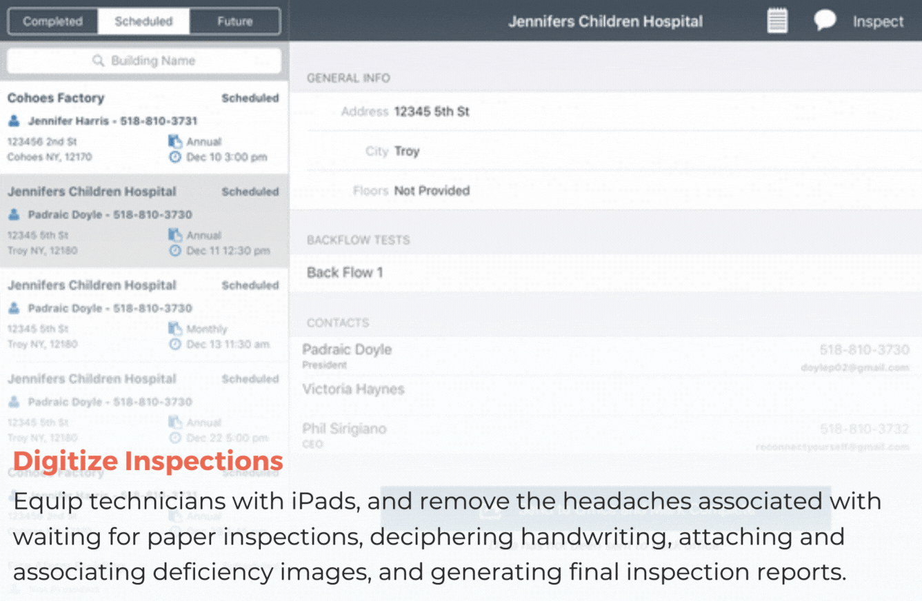Click Jennifer Harris contact person icon
Viewport: 922px width, 601px height.
click(x=14, y=121)
